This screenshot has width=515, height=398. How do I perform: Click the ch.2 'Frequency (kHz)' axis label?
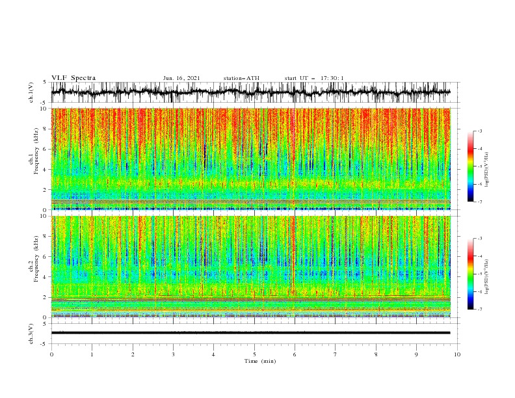tap(36, 259)
